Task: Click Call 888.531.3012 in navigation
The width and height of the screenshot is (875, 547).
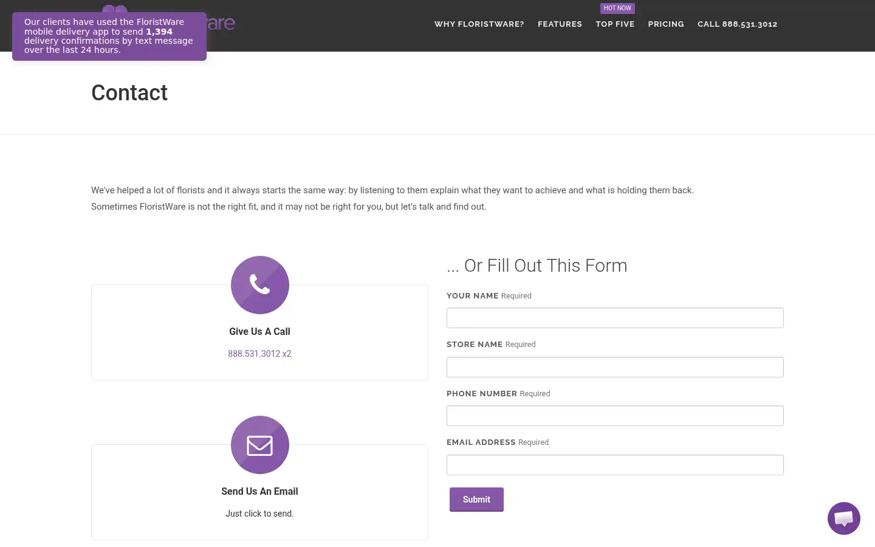Action: coord(737,24)
